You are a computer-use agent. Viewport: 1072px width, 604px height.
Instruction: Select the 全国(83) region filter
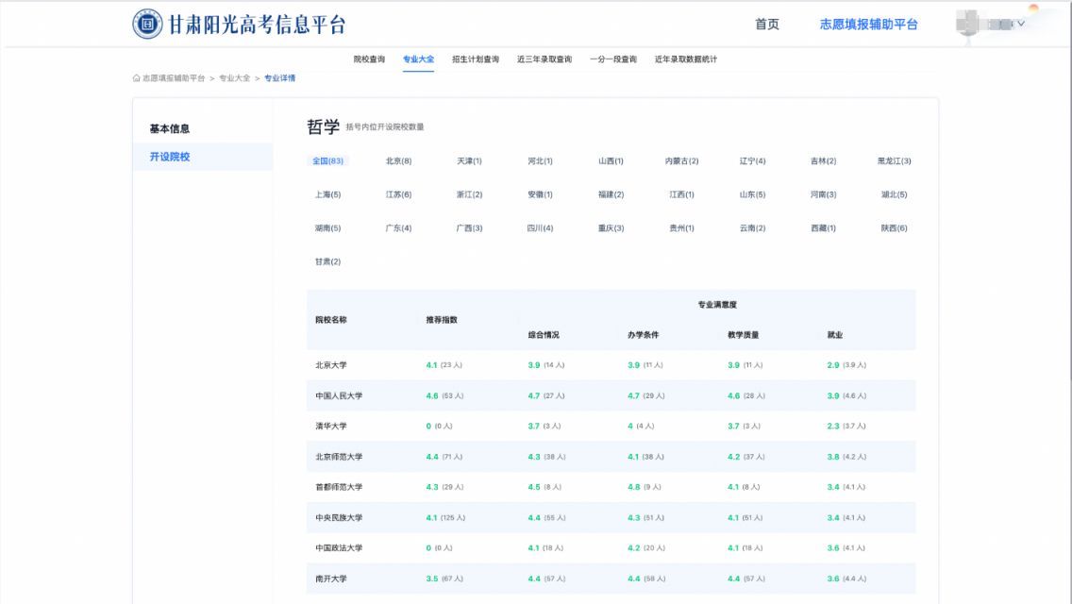pos(327,160)
